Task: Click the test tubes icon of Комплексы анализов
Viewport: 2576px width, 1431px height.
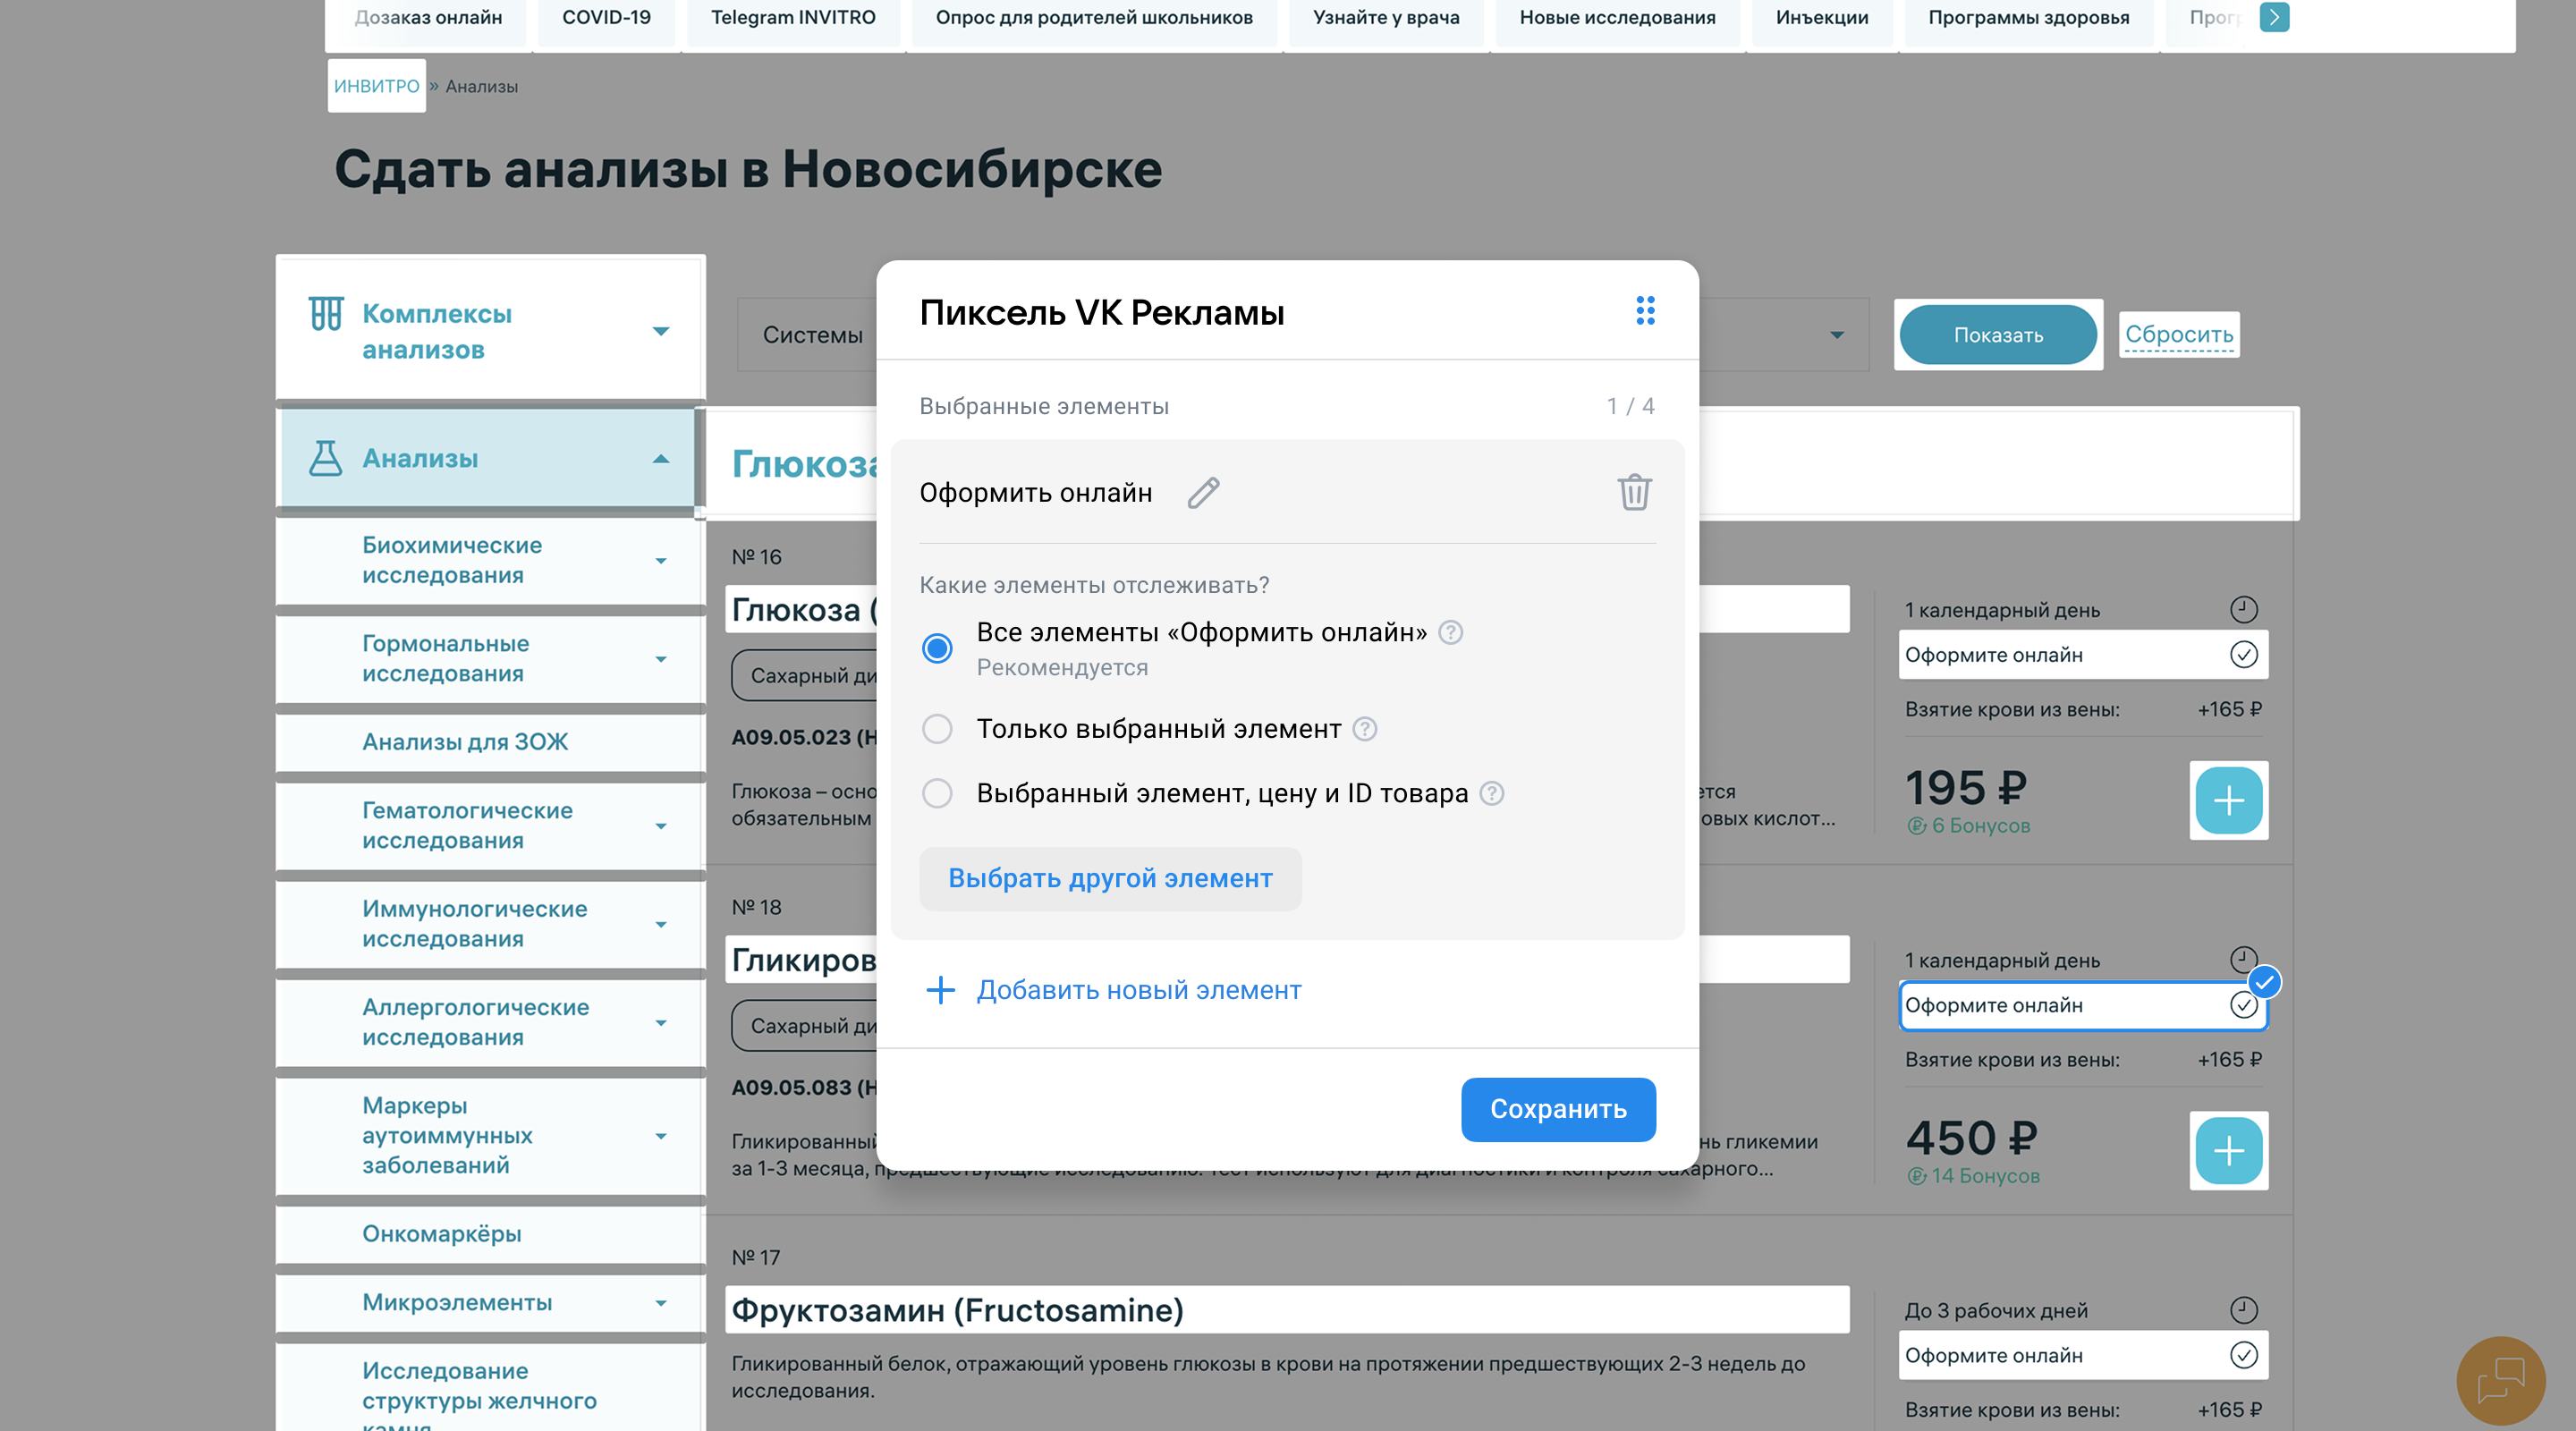Action: coord(326,314)
